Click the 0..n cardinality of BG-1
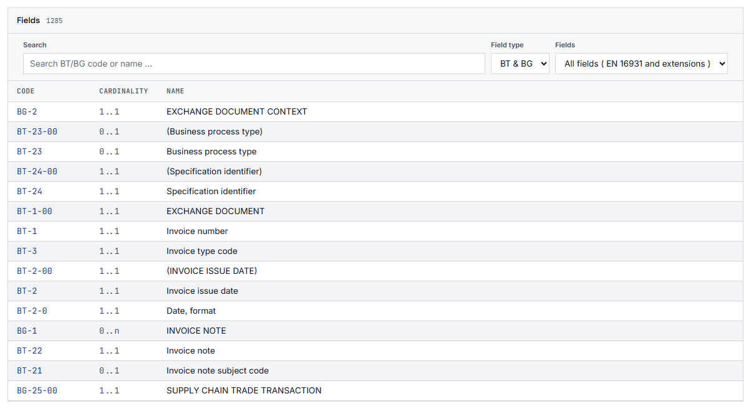751x409 pixels. tap(109, 331)
